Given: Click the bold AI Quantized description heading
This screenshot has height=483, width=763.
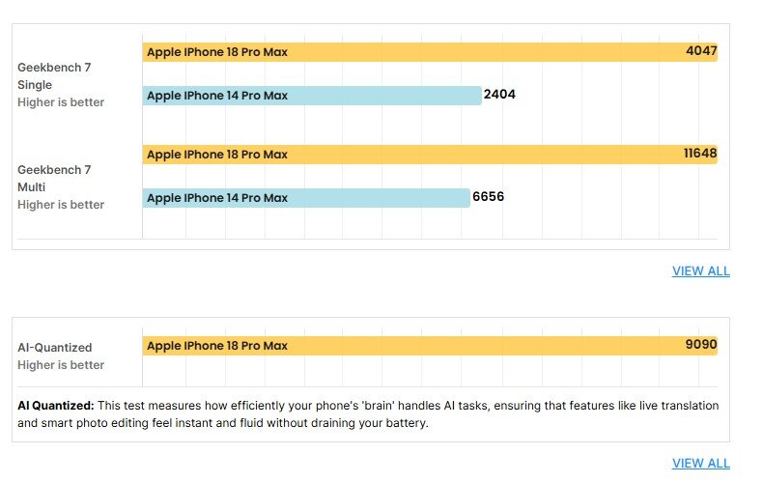Looking at the screenshot, I should tap(55, 406).
